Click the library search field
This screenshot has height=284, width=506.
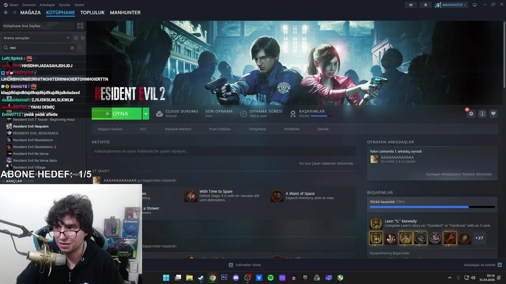(x=38, y=48)
